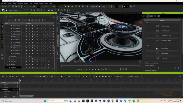Click the Undo arrow in the toolbar
The image size is (183, 103).
24,6
